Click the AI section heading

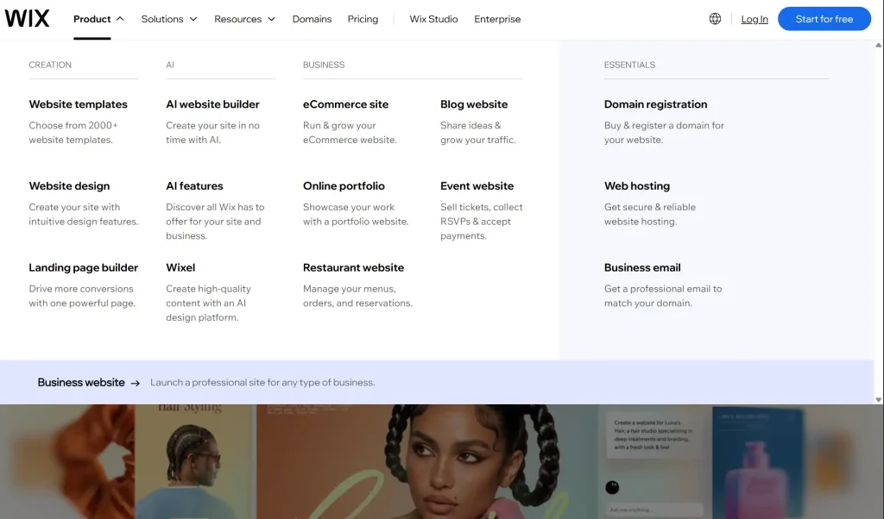tap(170, 65)
